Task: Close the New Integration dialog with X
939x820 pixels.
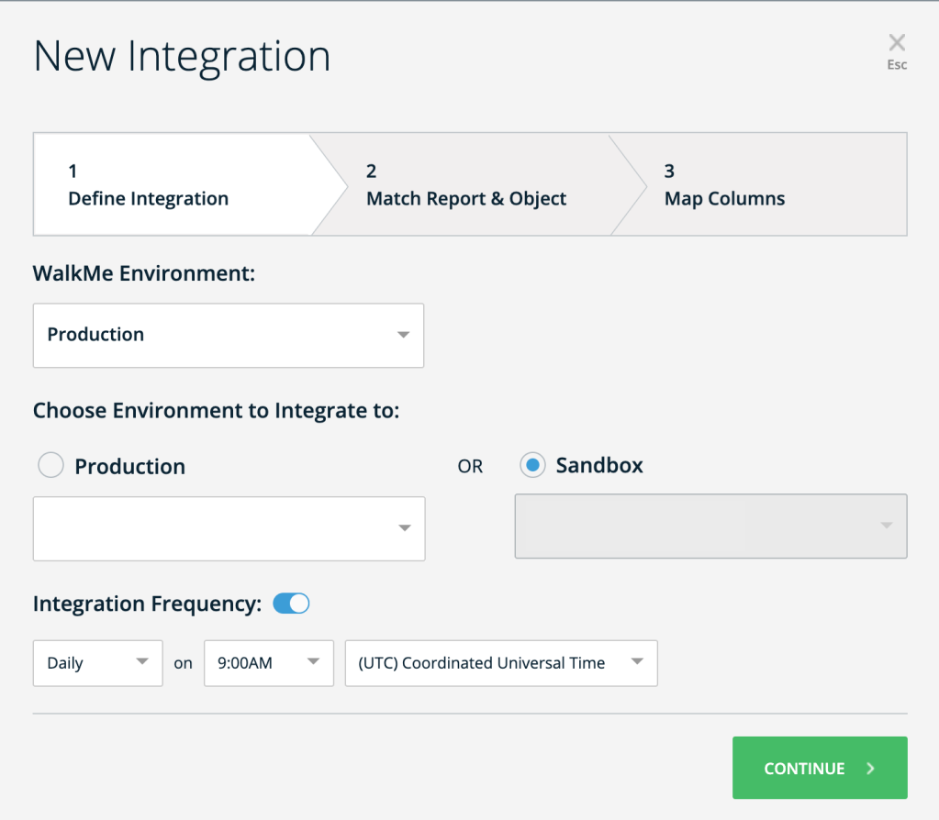Action: click(x=897, y=42)
